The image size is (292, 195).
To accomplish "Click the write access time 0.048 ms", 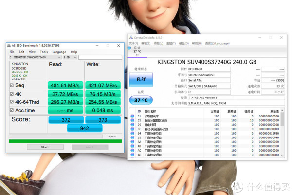I will coord(103,110).
